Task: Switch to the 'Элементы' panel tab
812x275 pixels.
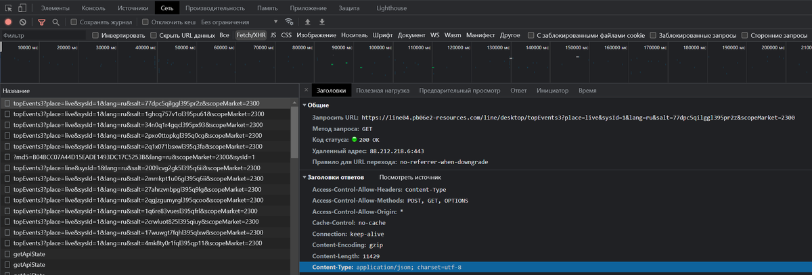Action: click(55, 8)
